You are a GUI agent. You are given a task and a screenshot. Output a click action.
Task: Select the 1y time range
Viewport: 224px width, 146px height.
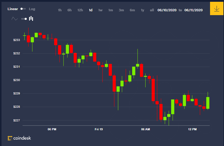(142, 10)
